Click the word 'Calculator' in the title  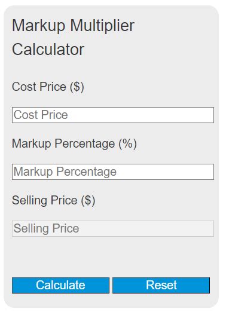pyautogui.click(x=48, y=50)
